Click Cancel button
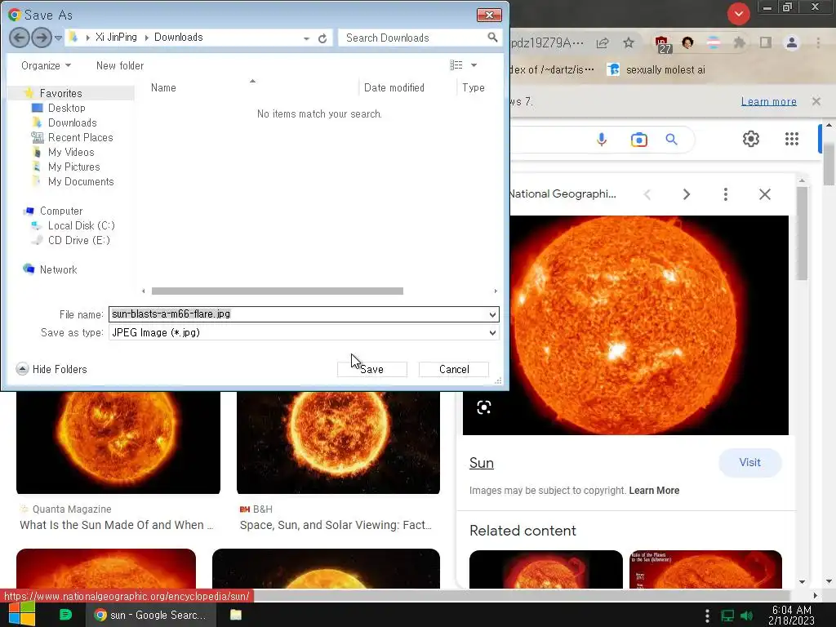 pos(454,370)
